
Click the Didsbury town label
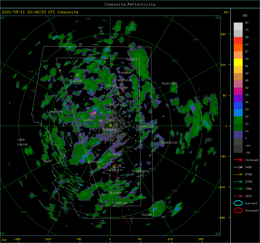coord(109,129)
